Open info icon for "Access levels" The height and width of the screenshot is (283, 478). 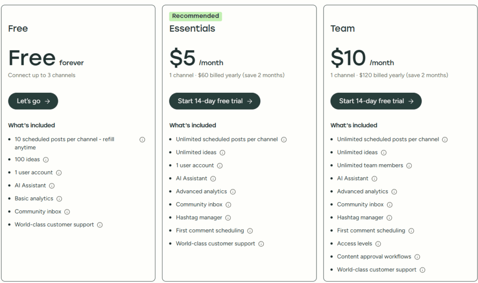(x=379, y=244)
